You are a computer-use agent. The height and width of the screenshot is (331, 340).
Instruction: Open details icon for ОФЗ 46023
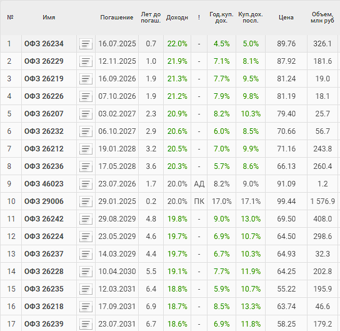(x=86, y=184)
